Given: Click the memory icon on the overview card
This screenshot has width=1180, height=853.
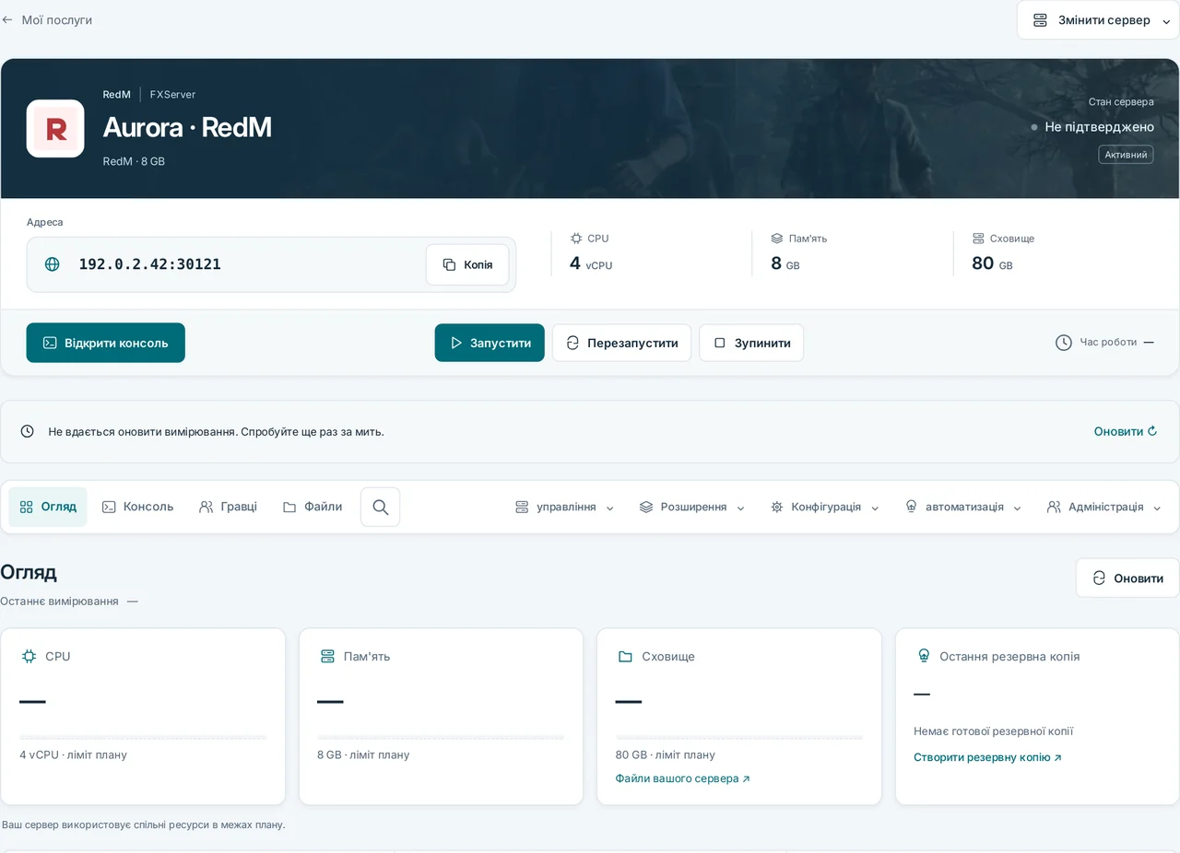Looking at the screenshot, I should (327, 656).
